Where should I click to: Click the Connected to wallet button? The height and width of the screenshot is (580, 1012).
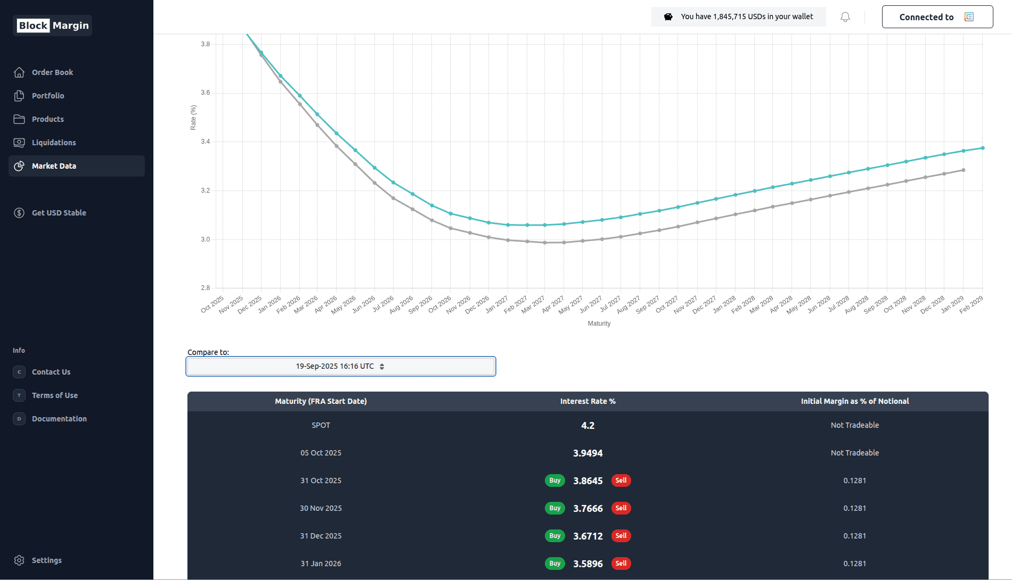pos(937,17)
